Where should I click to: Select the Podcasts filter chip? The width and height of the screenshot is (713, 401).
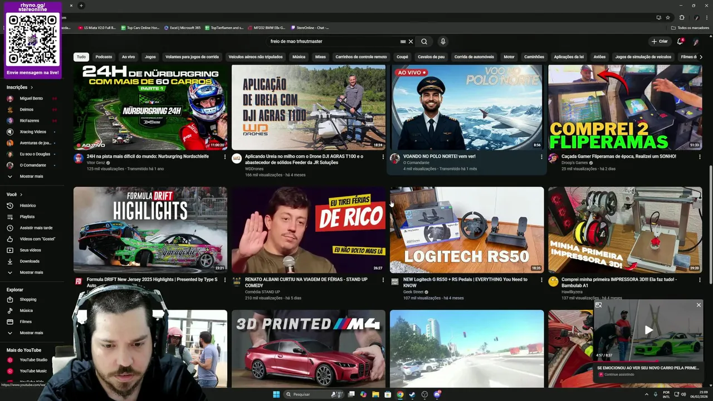pyautogui.click(x=104, y=57)
